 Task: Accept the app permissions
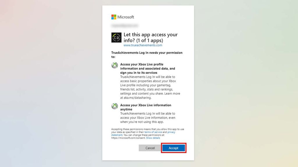[x=173, y=148]
